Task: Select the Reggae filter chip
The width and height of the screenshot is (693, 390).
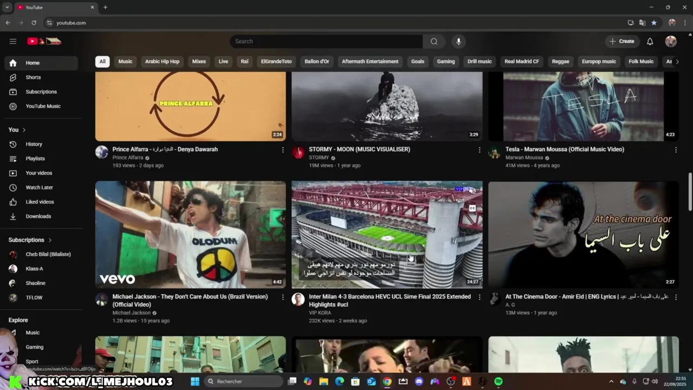Action: (560, 61)
